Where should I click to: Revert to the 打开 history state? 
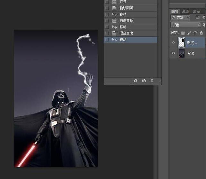130,2
